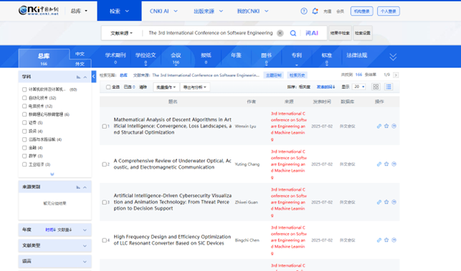Open chart icon in 学科 panel header
The height and width of the screenshot is (271, 461).
[x=78, y=77]
